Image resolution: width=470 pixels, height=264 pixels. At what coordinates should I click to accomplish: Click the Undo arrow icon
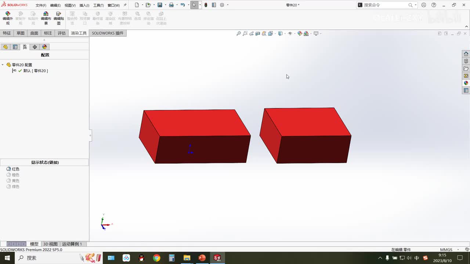click(x=182, y=5)
